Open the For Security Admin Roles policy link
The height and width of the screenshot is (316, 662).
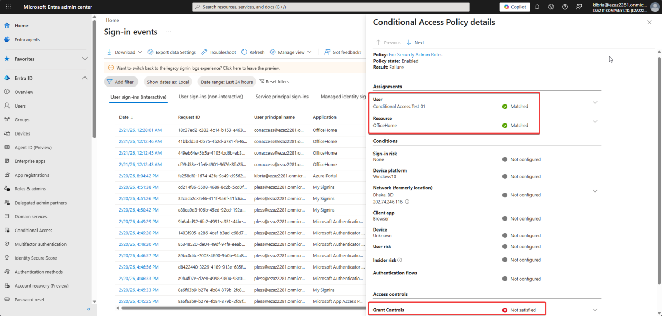point(416,55)
